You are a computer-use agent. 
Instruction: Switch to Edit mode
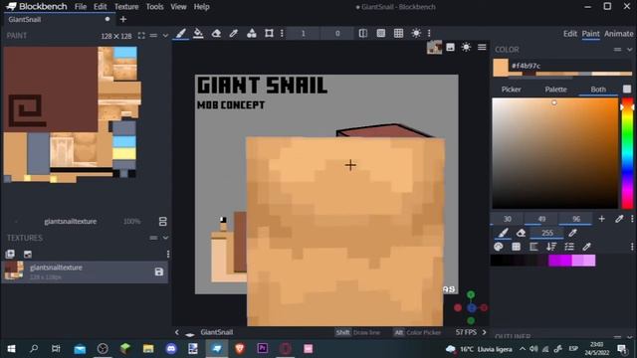tap(570, 34)
